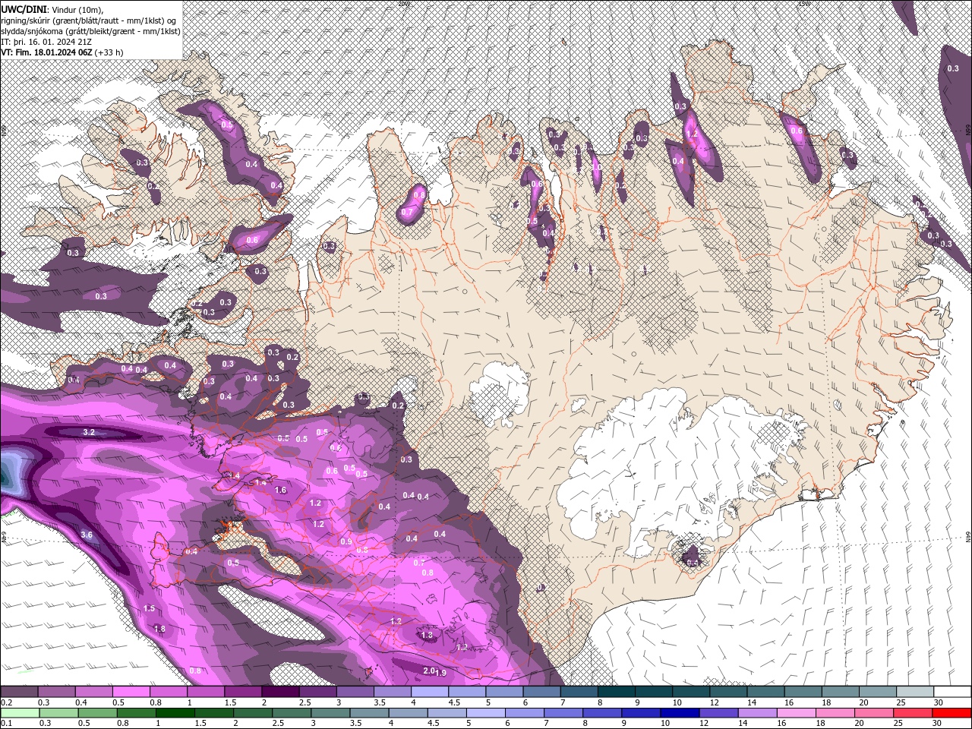Click the snow legend swatch between 25 and 30

click(x=915, y=692)
